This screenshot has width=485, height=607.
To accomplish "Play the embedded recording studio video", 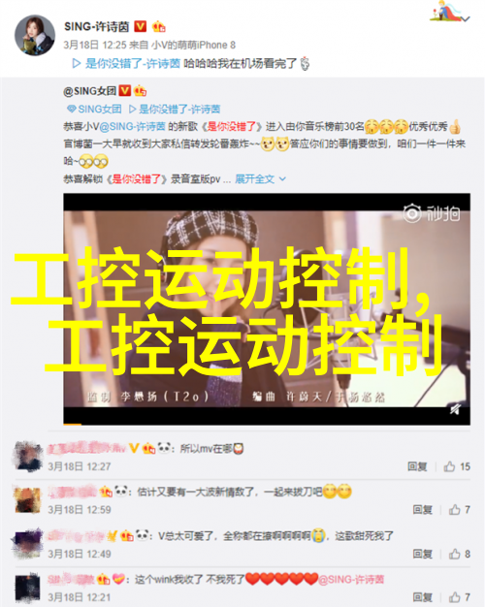I will click(x=267, y=309).
